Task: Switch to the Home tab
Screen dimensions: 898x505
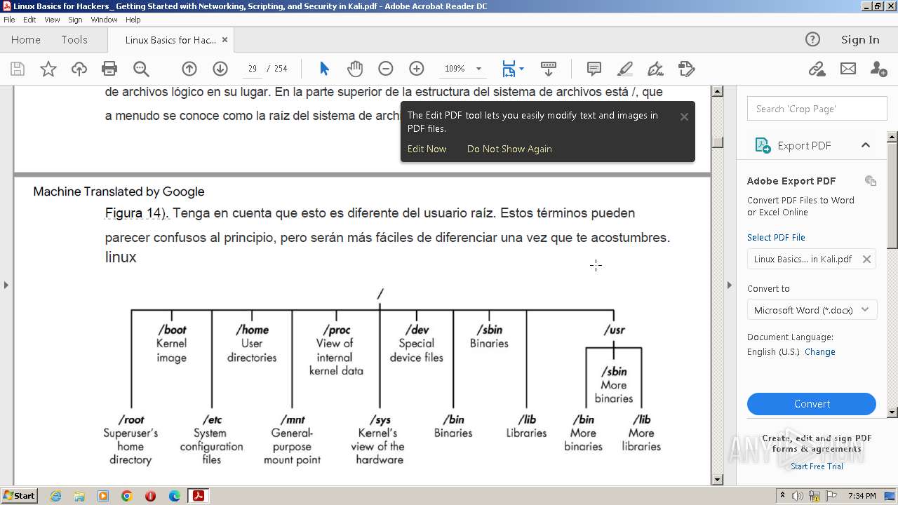Action: pyautogui.click(x=26, y=40)
